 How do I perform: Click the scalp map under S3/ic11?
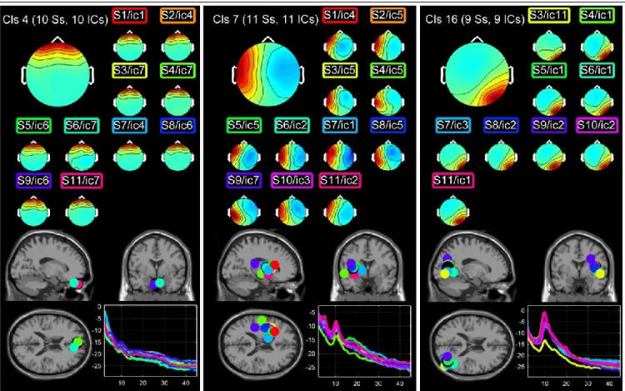click(x=549, y=46)
